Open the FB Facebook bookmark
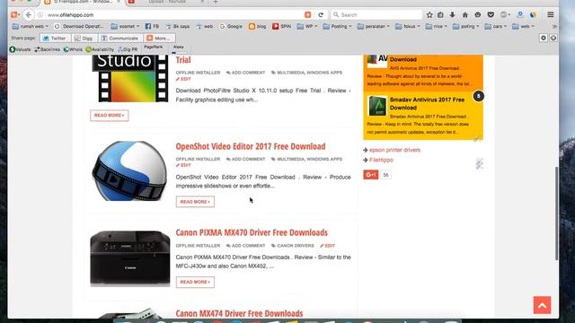Viewport: 575px width, 323px height. tap(152, 26)
